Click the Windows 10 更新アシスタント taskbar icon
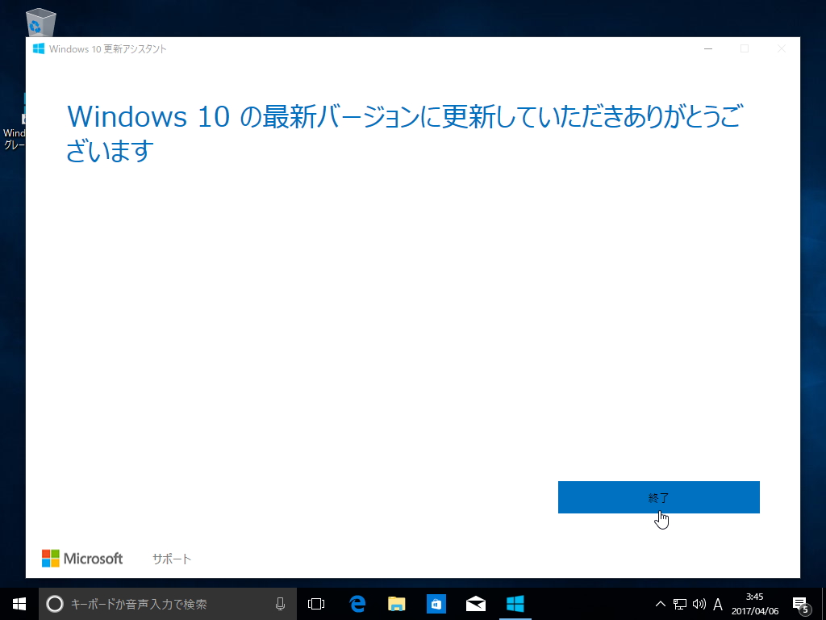This screenshot has width=826, height=620. pyautogui.click(x=515, y=603)
